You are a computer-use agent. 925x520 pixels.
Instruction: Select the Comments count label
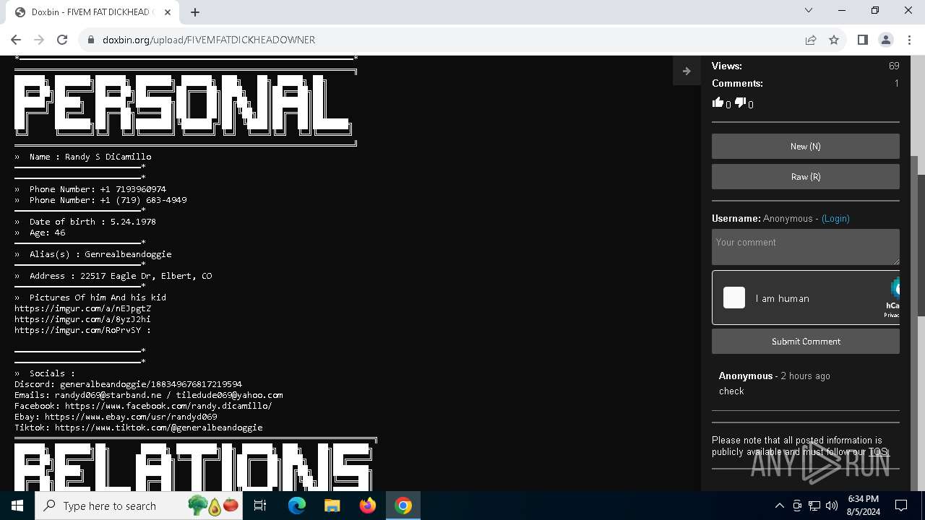[737, 83]
